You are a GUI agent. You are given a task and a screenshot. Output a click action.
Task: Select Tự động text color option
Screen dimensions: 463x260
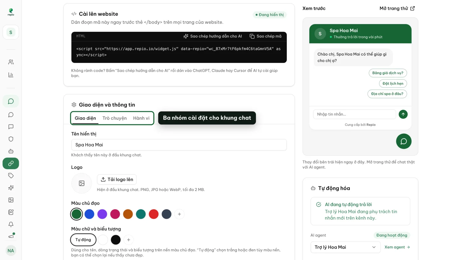tap(83, 240)
